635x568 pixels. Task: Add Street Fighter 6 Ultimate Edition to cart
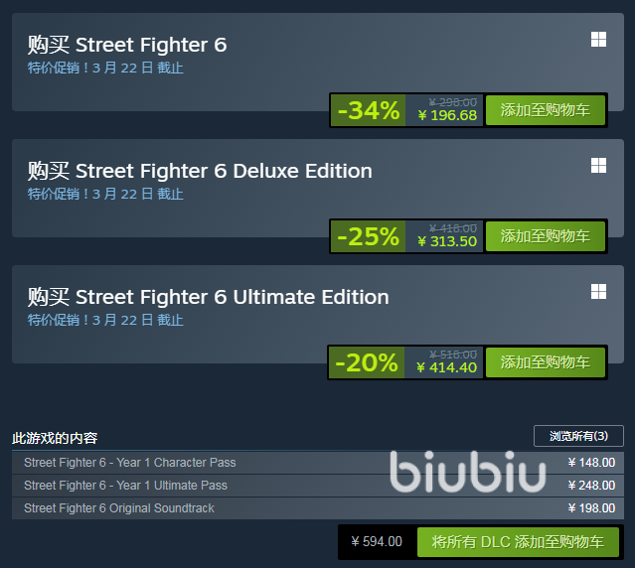[x=545, y=362]
